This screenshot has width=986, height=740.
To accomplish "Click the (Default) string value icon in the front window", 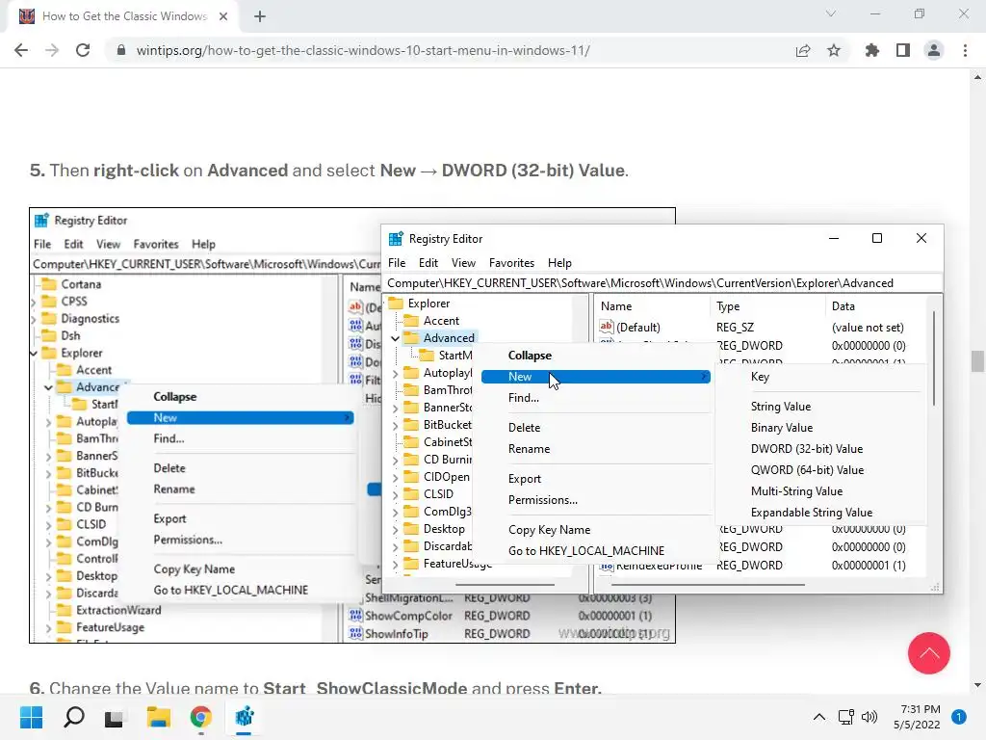I will 607,327.
